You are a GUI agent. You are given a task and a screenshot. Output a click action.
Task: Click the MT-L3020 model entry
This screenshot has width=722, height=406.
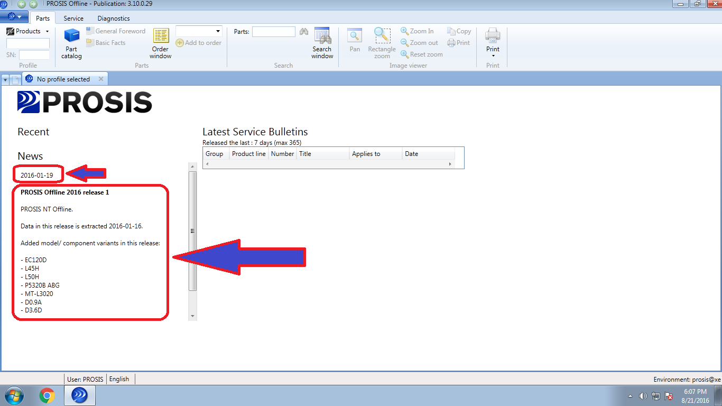point(37,293)
